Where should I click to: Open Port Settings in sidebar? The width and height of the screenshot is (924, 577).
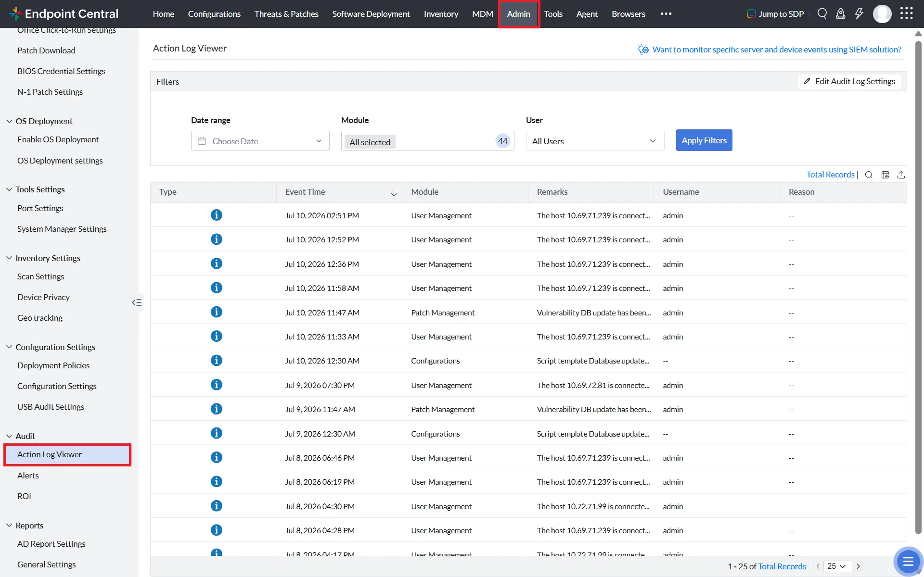tap(40, 208)
